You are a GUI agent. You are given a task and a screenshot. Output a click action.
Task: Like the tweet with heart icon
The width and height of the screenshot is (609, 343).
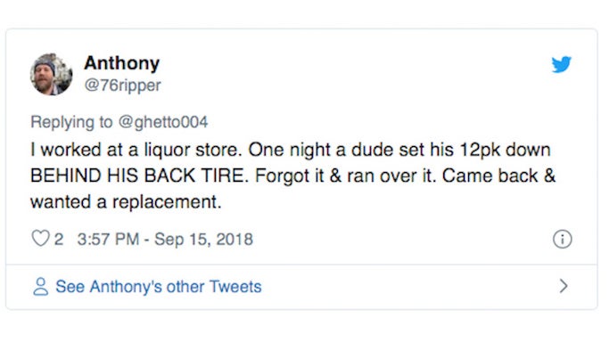tap(40, 238)
